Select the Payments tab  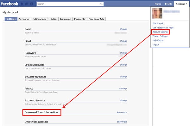pos(79,19)
